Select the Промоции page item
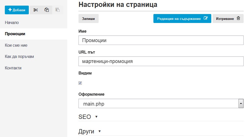Image resolution: width=250 pixels, height=137 pixels. tap(34, 34)
